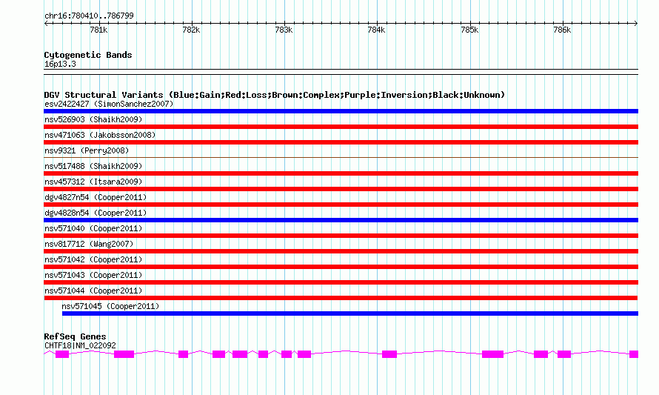This screenshot has height=395, width=659.
Task: Open variant label nsv9321 (Perry2008)
Action: coord(87,150)
